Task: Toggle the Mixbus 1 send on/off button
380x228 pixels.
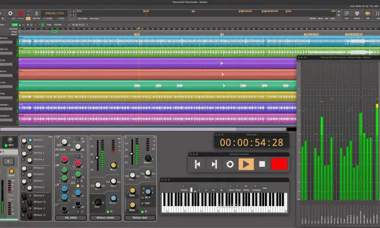Action: 30,140
